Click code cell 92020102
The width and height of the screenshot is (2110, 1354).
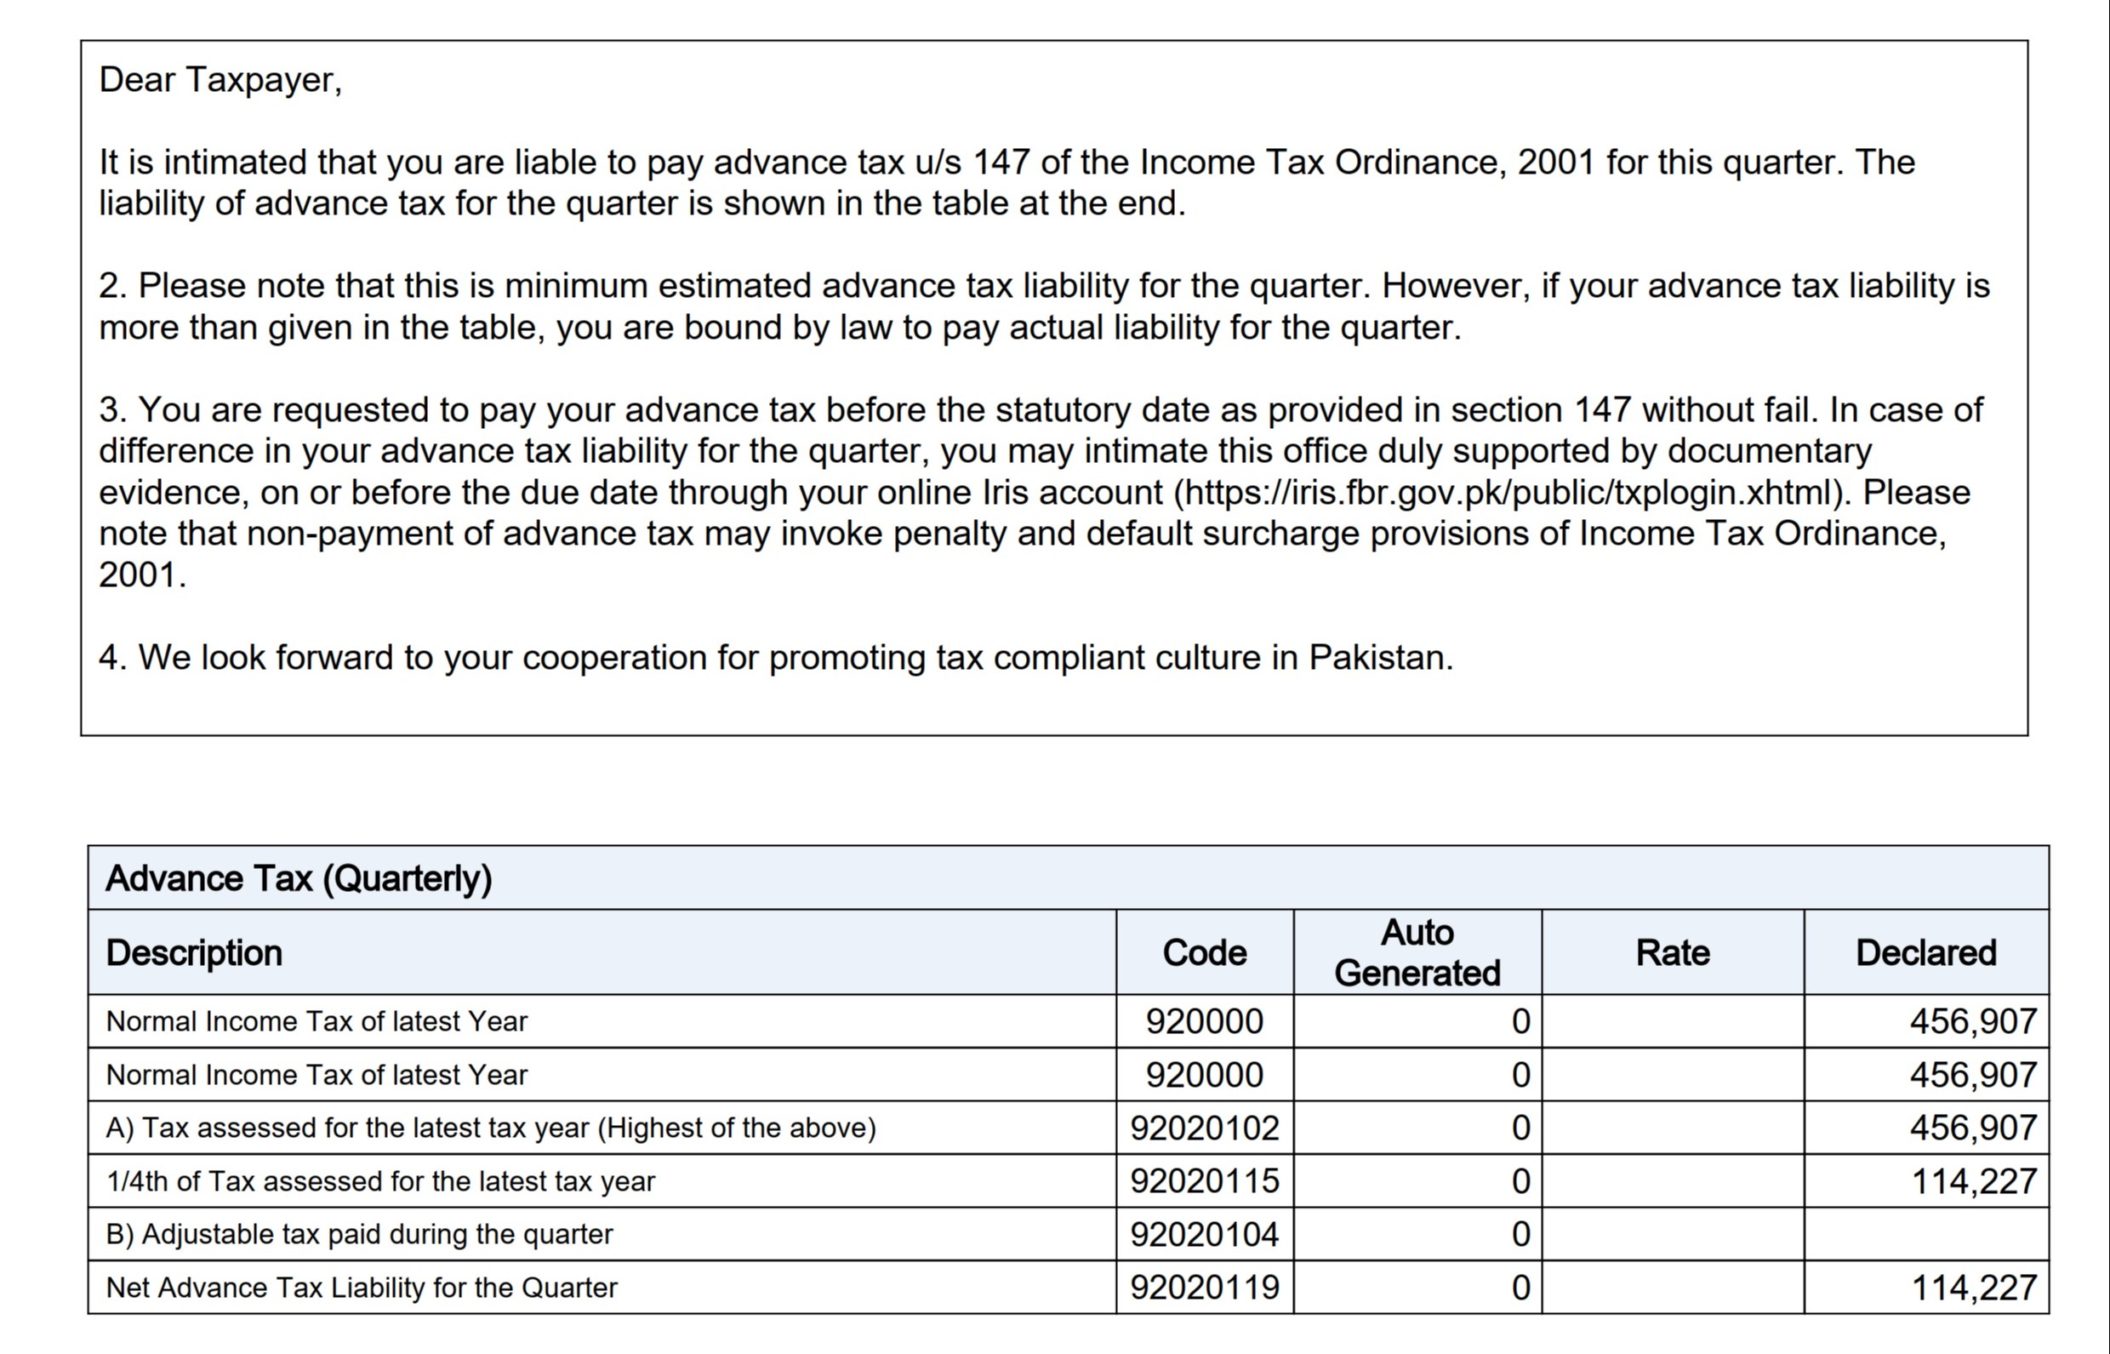point(1204,1128)
